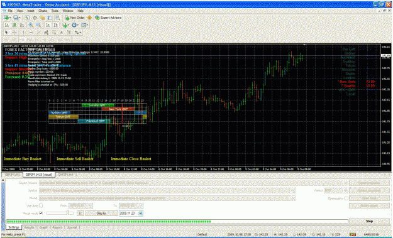This screenshot has width=393, height=238.
Task: Click Immediate Sell Basket label on chart
Action: point(75,159)
